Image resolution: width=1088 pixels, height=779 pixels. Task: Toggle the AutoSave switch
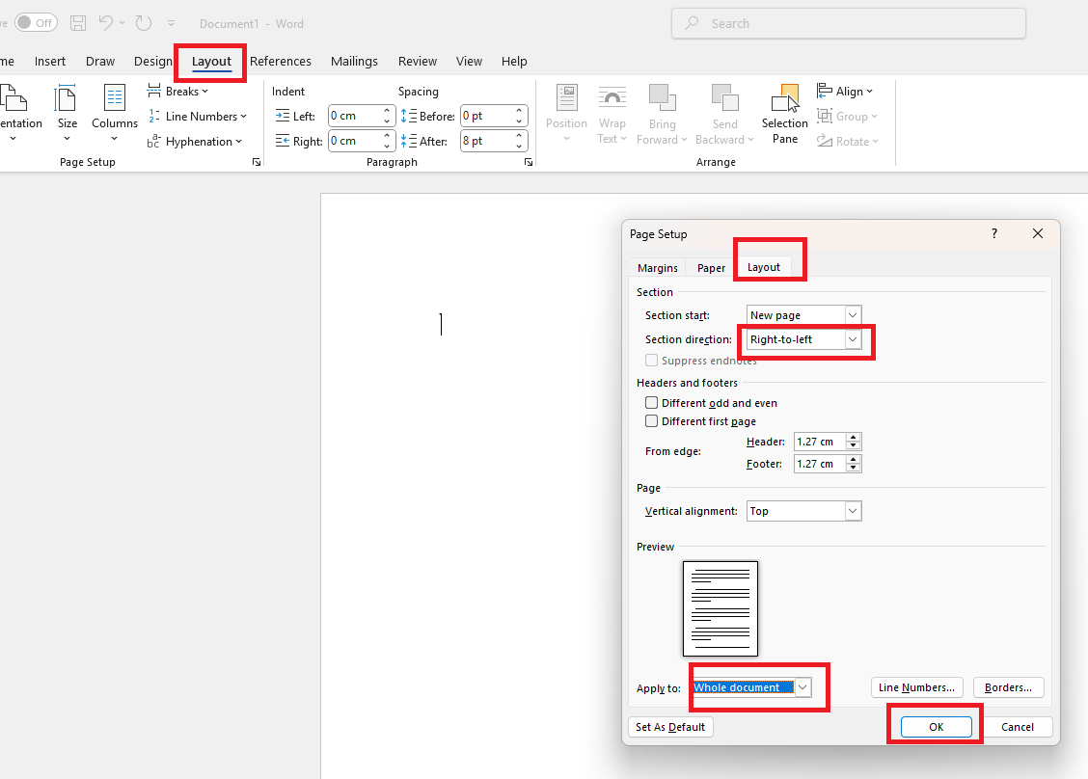coord(36,23)
